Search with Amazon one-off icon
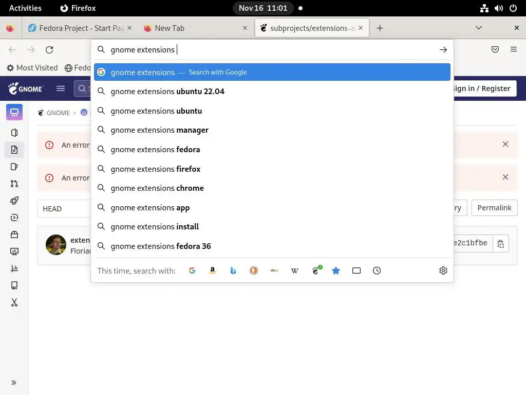The width and height of the screenshot is (526, 395). pos(212,271)
